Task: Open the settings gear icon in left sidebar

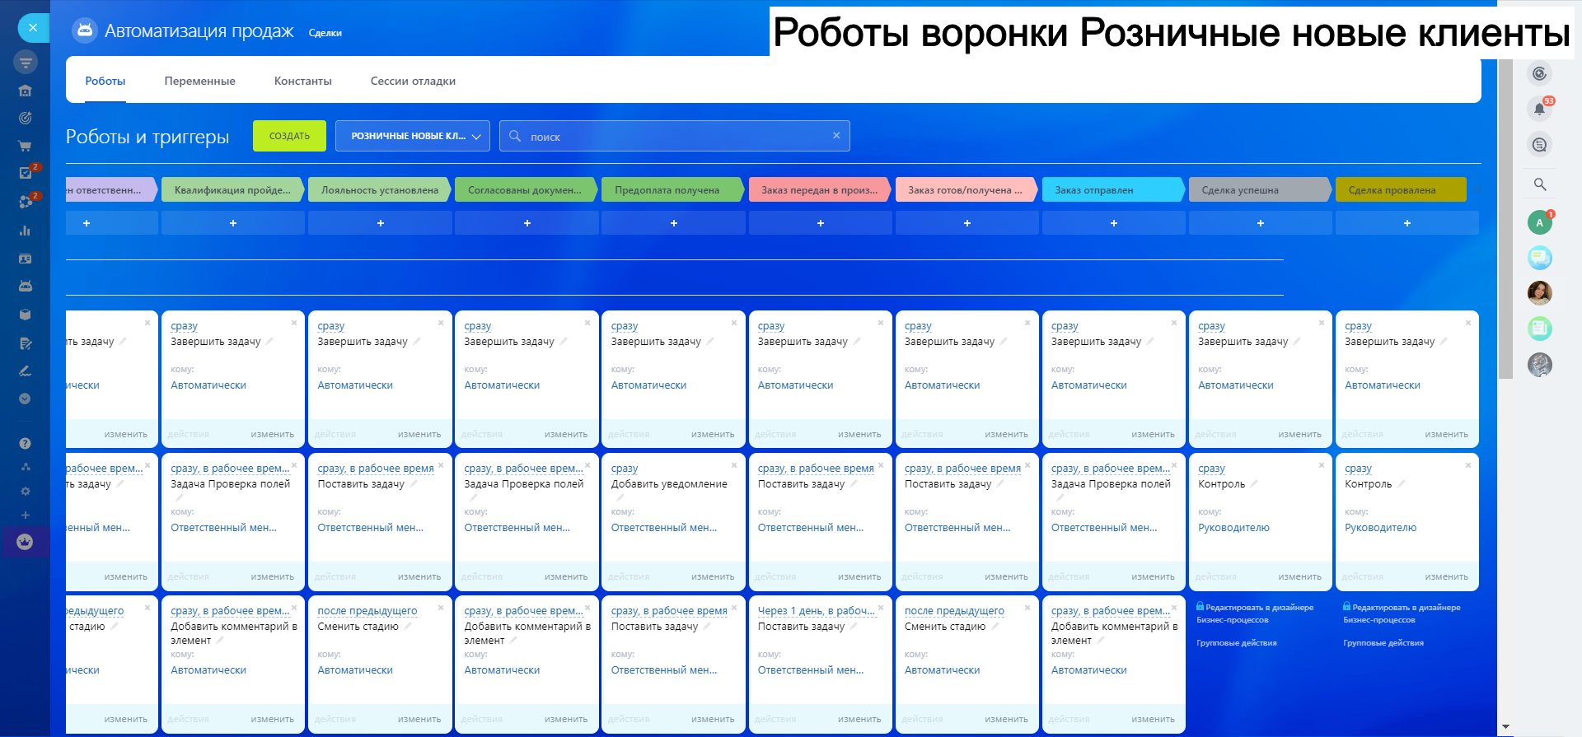Action: click(26, 491)
